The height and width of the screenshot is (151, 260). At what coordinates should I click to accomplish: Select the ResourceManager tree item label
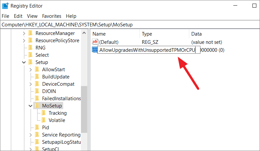click(x=55, y=33)
